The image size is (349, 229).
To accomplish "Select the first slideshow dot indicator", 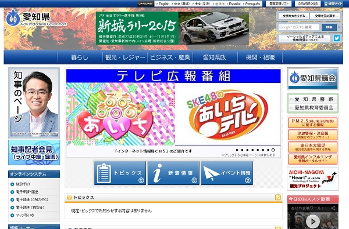I will [237, 150].
